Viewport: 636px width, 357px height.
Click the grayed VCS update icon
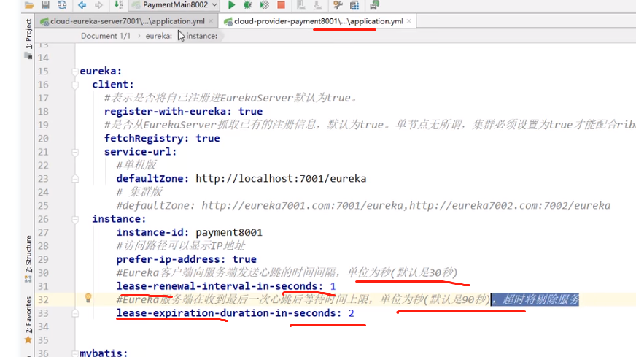pyautogui.click(x=301, y=5)
